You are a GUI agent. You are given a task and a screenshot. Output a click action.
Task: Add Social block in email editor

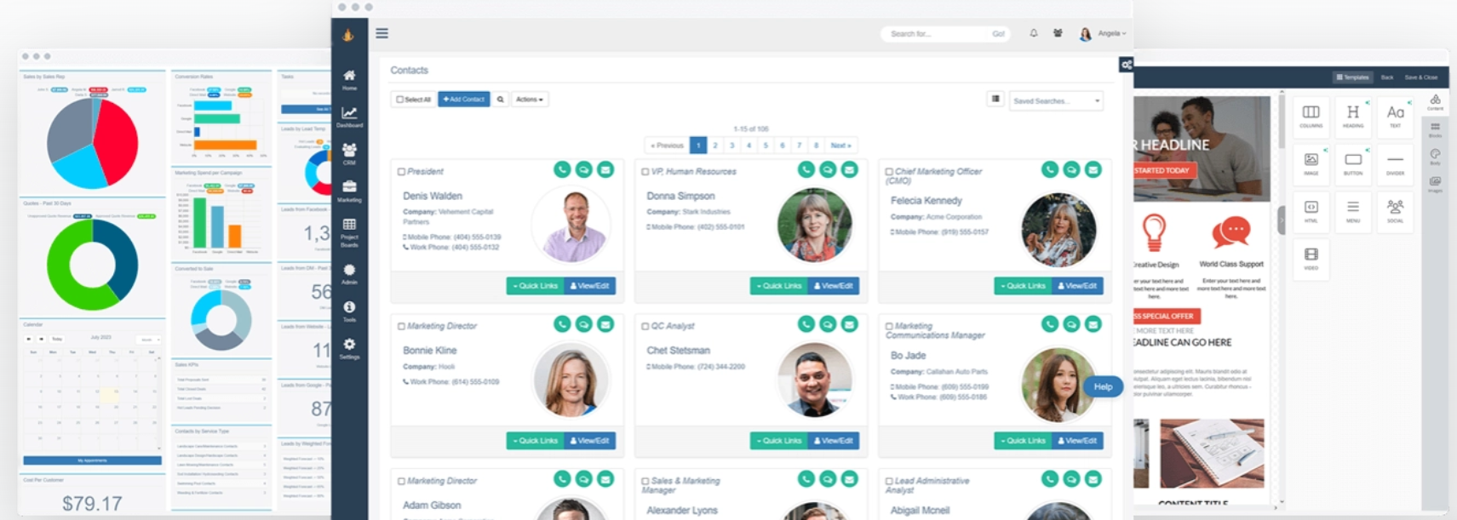(x=1395, y=210)
